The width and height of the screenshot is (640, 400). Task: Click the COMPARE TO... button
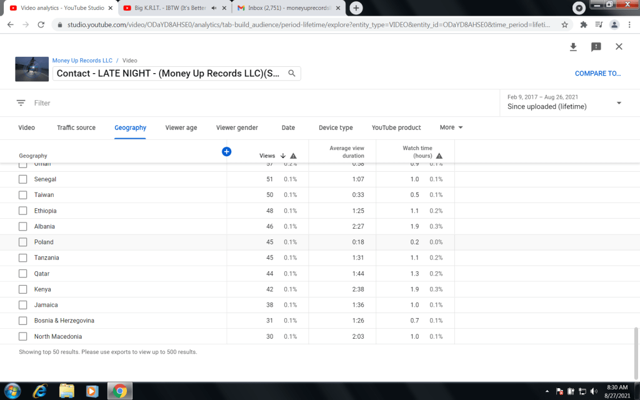[597, 73]
